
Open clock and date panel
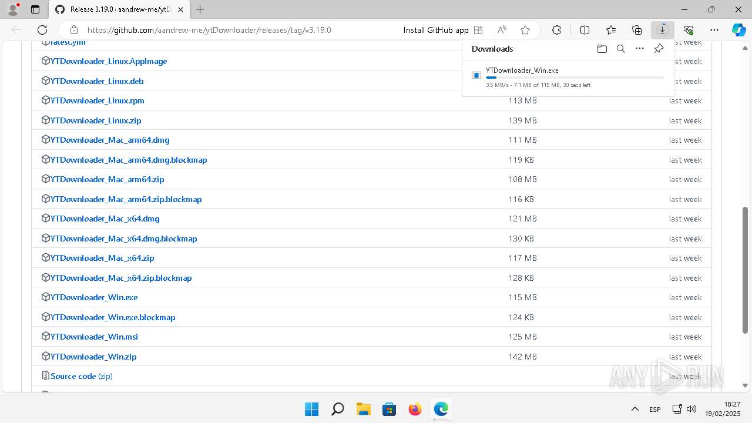tap(724, 409)
